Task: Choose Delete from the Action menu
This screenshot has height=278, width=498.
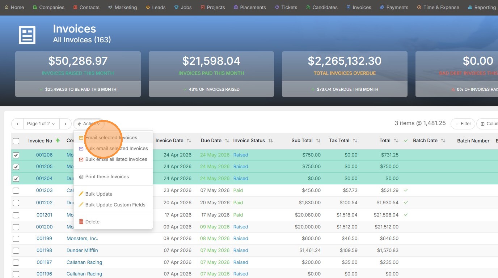Action: pyautogui.click(x=113, y=222)
